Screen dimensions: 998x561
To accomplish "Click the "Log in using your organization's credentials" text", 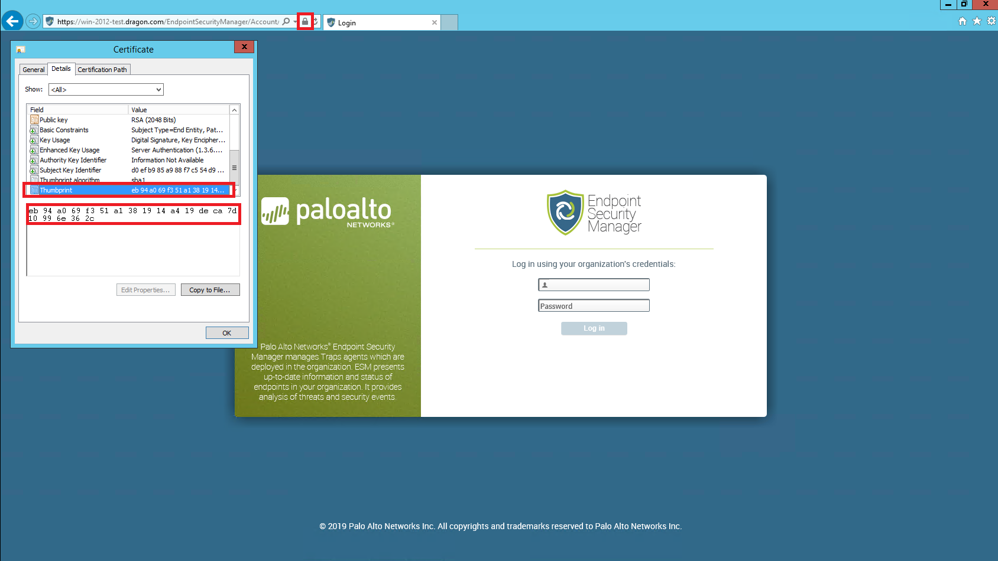I will pyautogui.click(x=594, y=264).
